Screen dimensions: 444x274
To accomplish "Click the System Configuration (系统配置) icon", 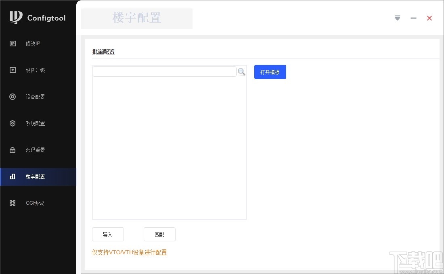I will click(12, 123).
